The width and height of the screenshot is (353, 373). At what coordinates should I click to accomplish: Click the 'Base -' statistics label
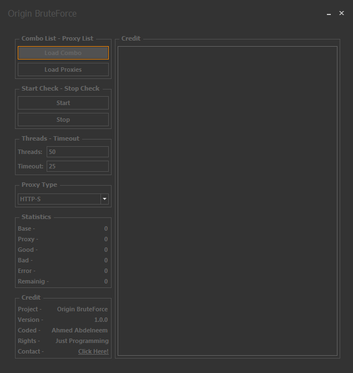coord(27,228)
